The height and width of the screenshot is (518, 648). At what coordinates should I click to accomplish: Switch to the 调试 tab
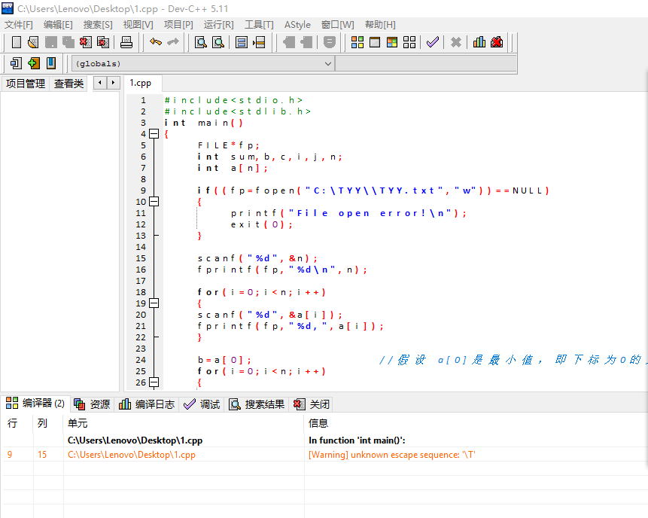202,404
